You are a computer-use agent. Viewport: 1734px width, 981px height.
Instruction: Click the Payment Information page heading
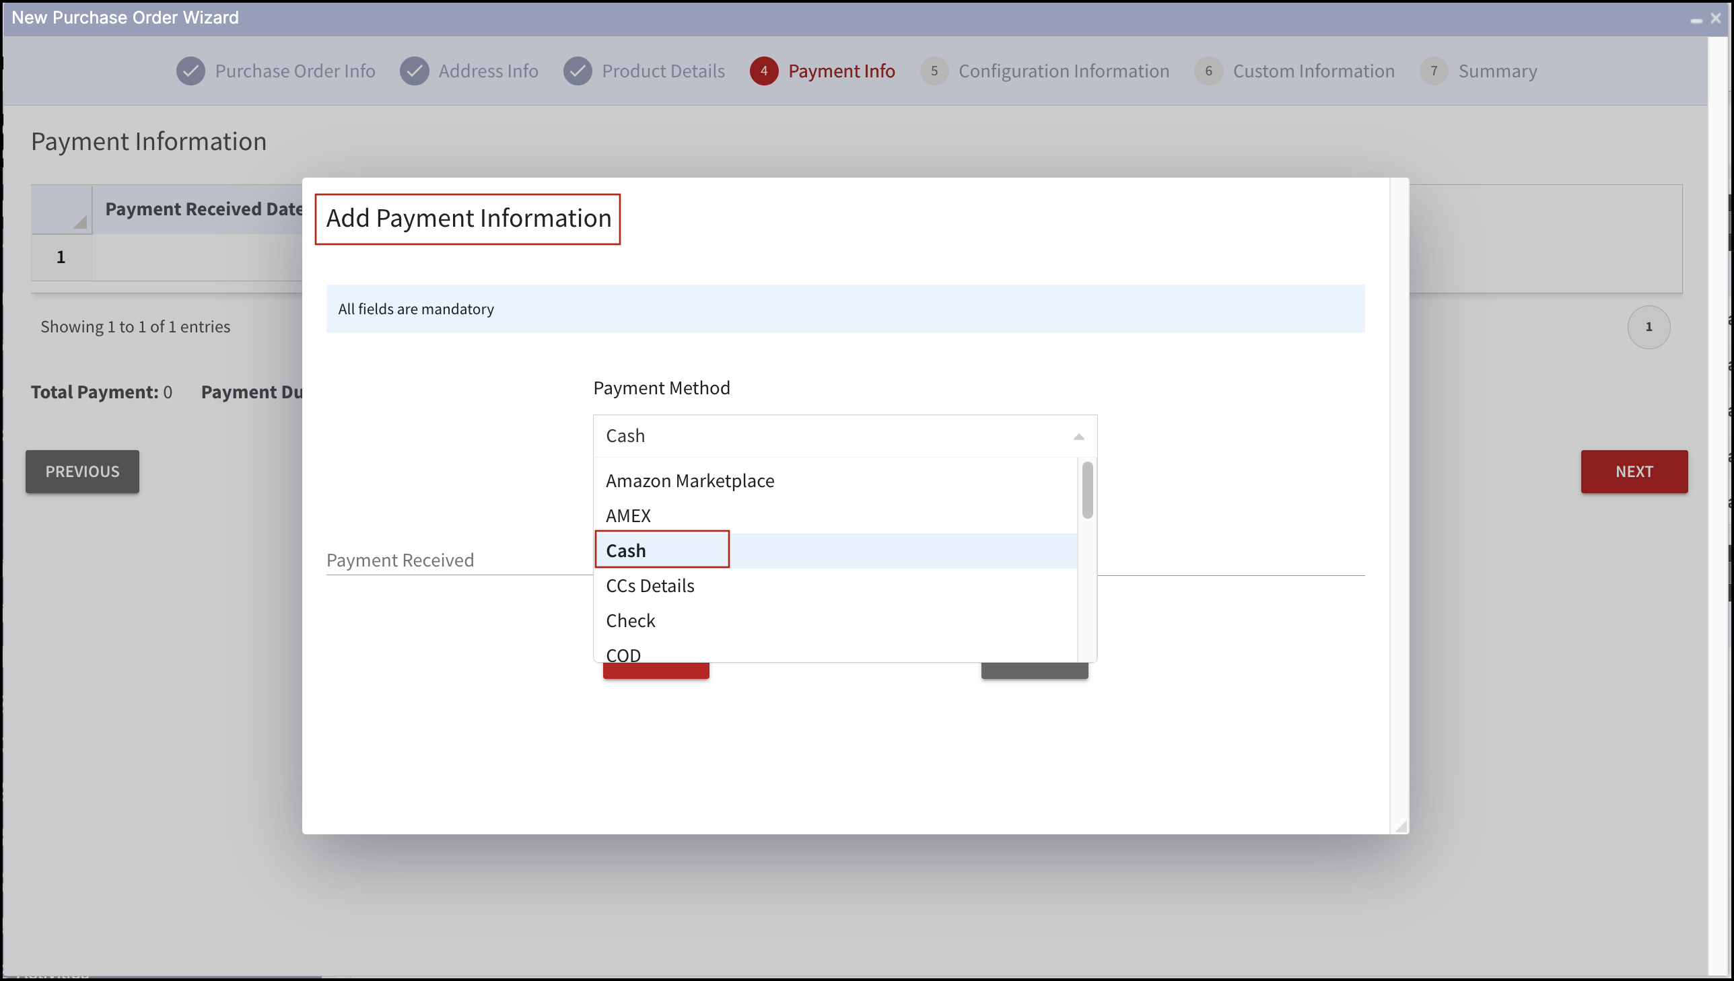(149, 141)
